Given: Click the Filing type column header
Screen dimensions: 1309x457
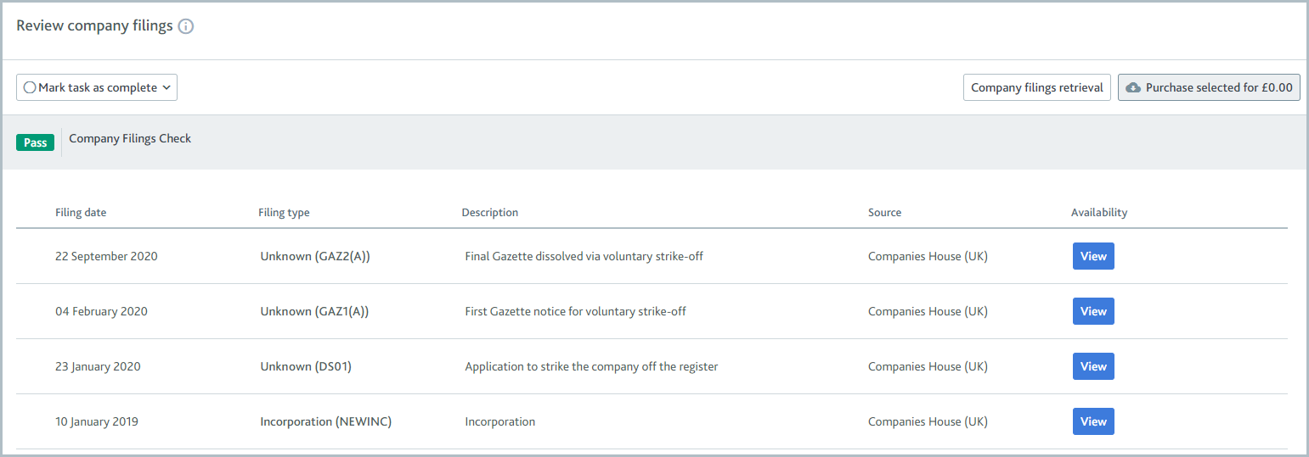Looking at the screenshot, I should click(284, 213).
